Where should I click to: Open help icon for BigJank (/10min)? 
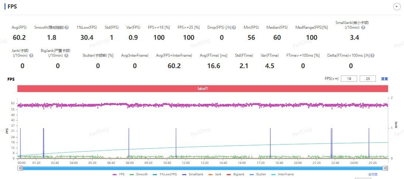[x=66, y=55]
